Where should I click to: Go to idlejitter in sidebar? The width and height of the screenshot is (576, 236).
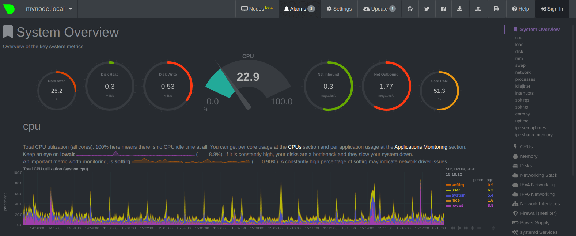point(523,86)
